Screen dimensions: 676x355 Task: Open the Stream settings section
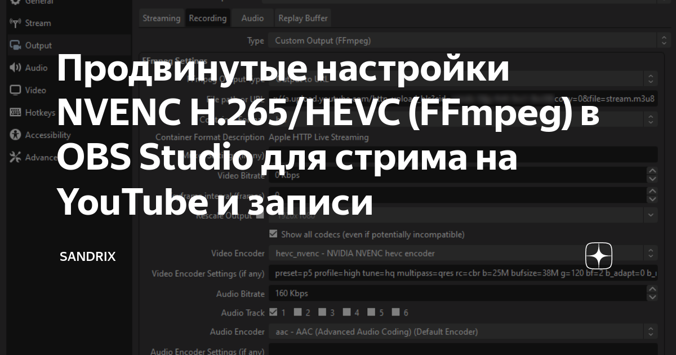tap(34, 23)
